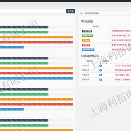
Task: Click the level 1 blue circle badge
Action: 101,66
